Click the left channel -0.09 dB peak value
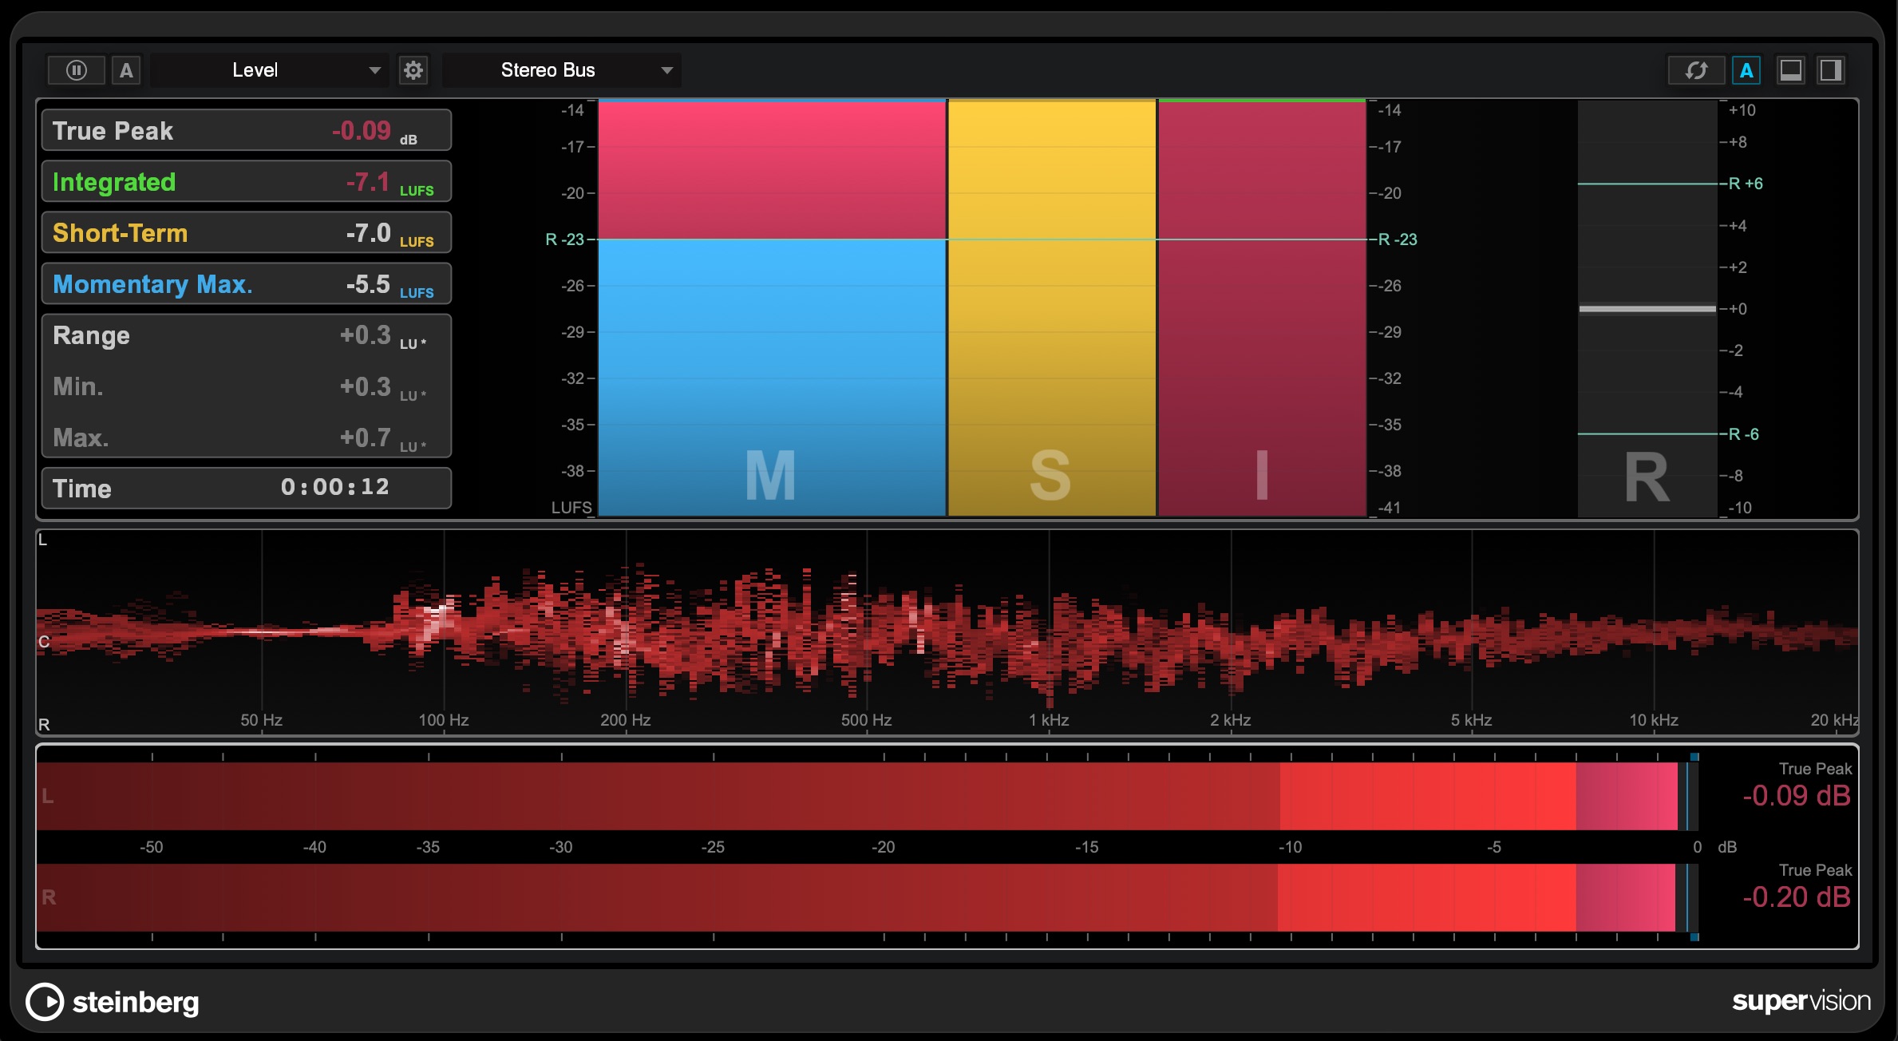The height and width of the screenshot is (1041, 1898). pos(1796,796)
